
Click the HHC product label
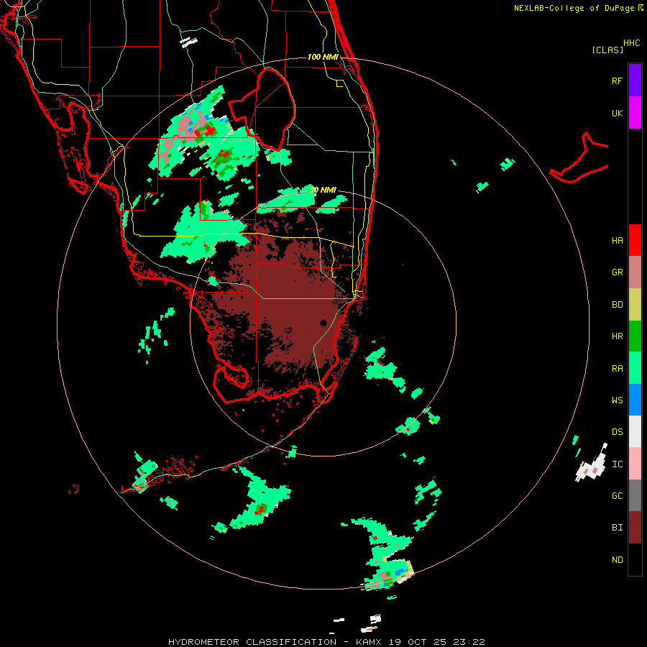[x=632, y=43]
